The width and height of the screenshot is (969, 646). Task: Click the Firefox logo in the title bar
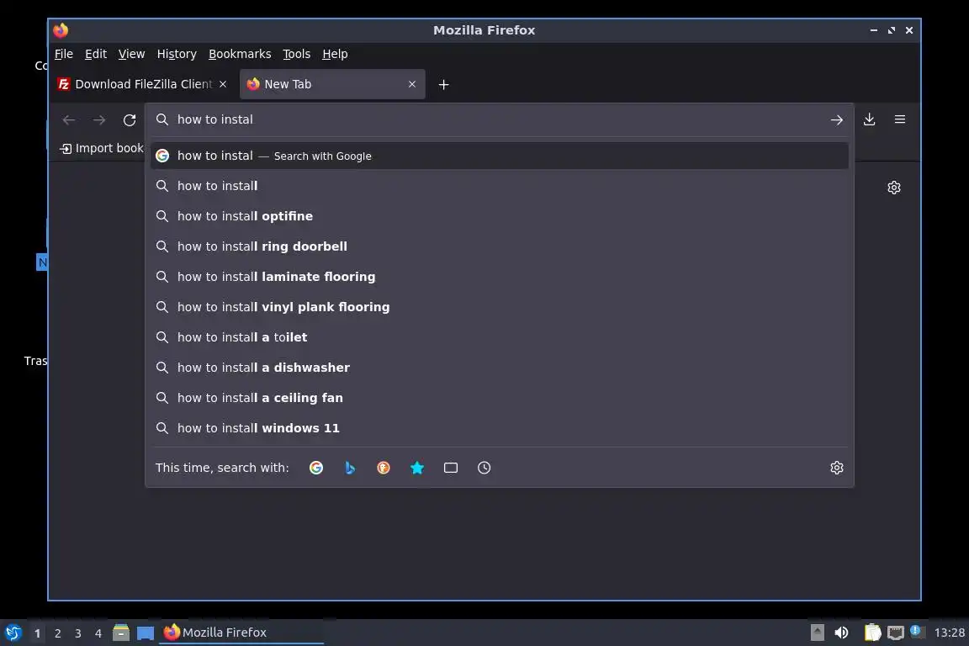(61, 30)
